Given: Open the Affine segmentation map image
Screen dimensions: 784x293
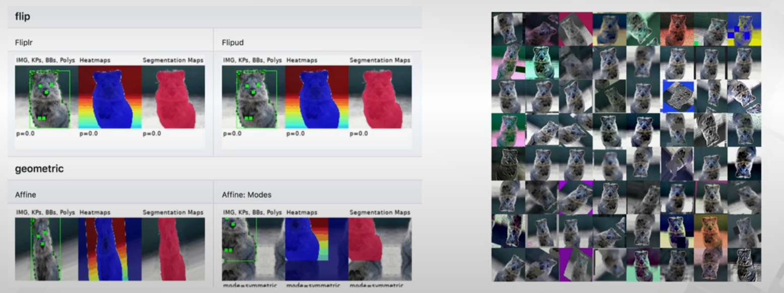Looking at the screenshot, I should (173, 249).
